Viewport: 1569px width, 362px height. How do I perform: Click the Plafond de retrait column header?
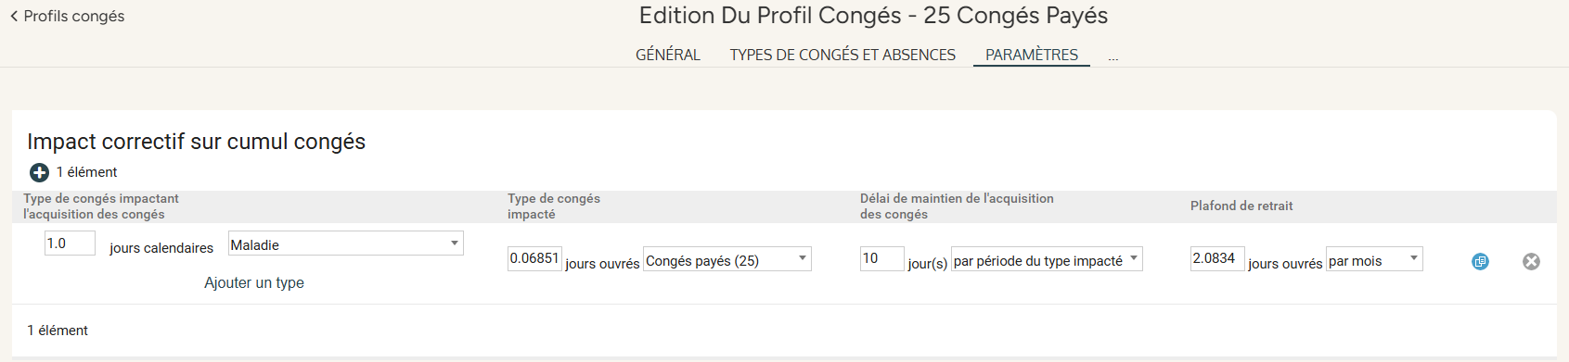(x=1241, y=206)
